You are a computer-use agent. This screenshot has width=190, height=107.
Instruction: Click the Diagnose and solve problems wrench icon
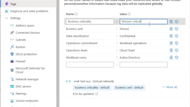[x=7, y=11]
